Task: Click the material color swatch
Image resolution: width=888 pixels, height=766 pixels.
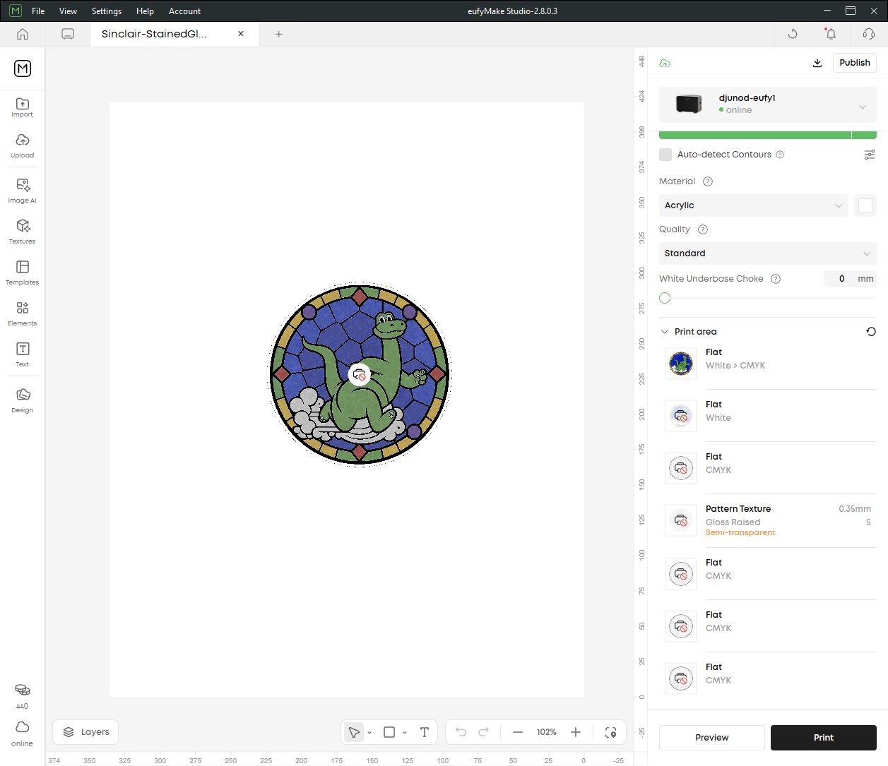Action: [865, 205]
